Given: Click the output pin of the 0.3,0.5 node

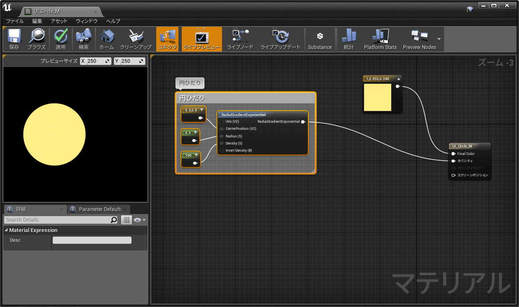Looking at the screenshot, I should pyautogui.click(x=200, y=118).
